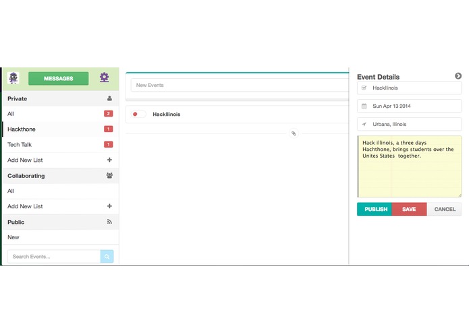Add New List under Private
Screen dimensions: 469x333
tap(61, 160)
